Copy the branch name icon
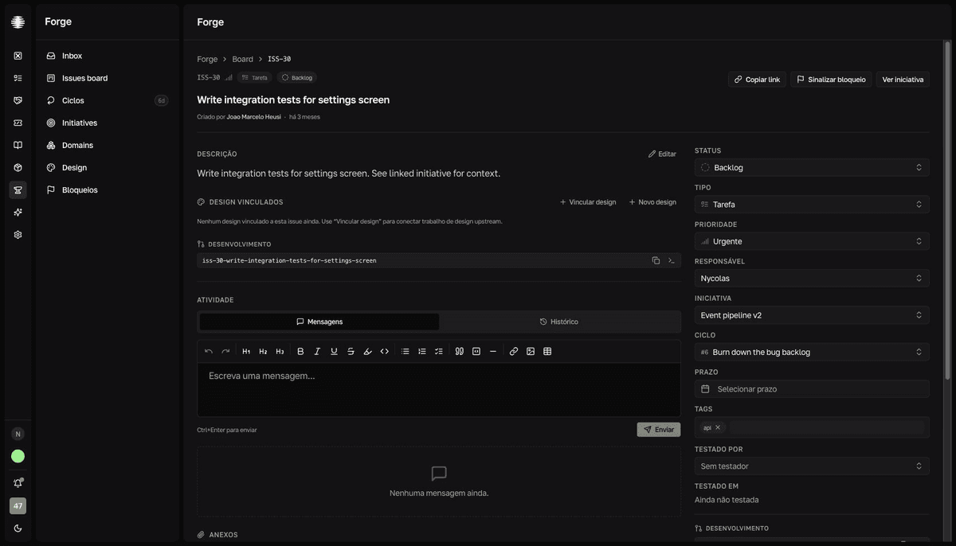The height and width of the screenshot is (546, 956). tap(656, 260)
